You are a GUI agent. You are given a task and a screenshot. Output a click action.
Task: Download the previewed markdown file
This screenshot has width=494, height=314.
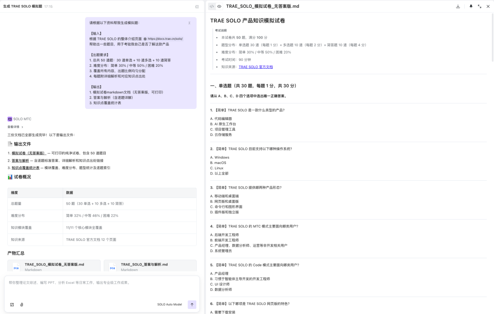pyautogui.click(x=459, y=6)
